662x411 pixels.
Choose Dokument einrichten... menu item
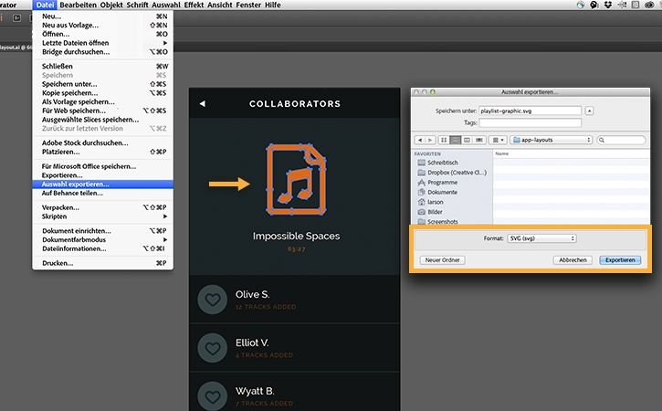point(102,231)
